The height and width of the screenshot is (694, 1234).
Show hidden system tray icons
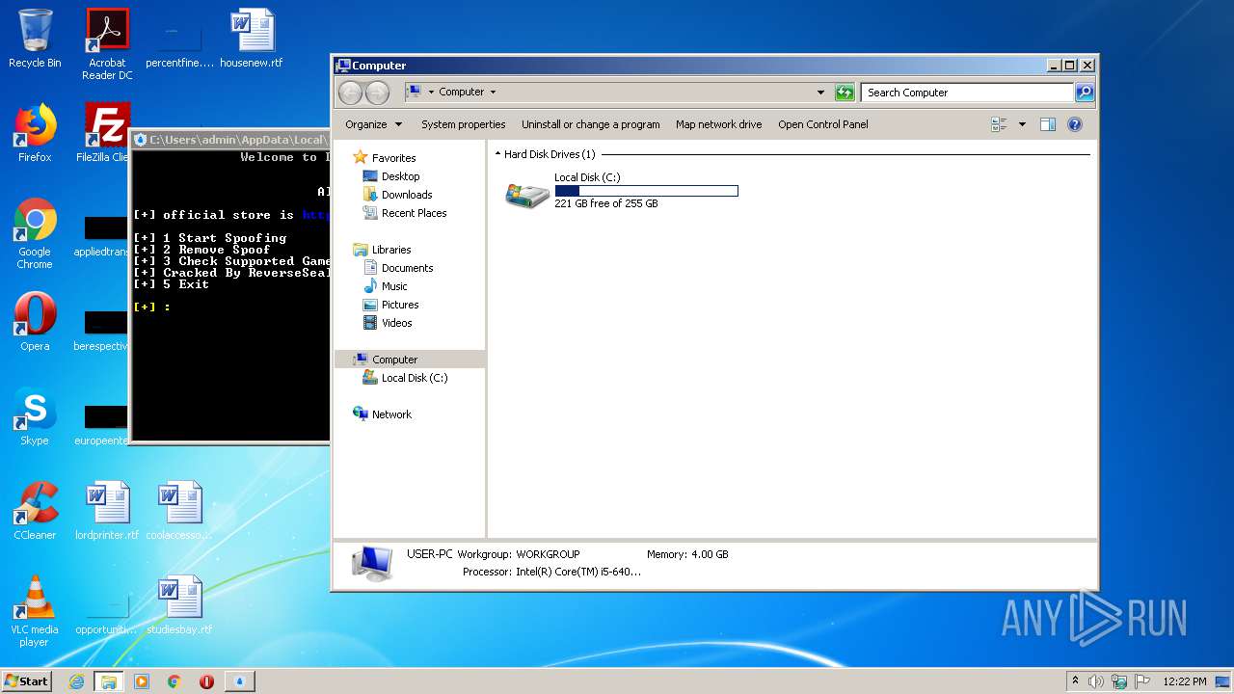pyautogui.click(x=1075, y=681)
